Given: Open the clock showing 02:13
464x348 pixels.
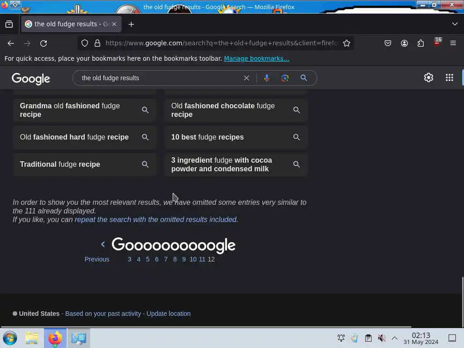Looking at the screenshot, I should 421,338.
